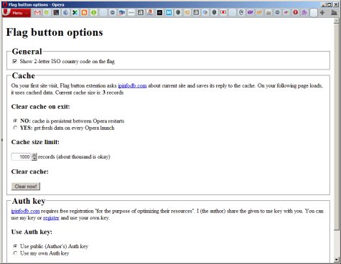Viewport: 341px width, 264px height.
Task: Open the register link
Action: [x=51, y=218]
